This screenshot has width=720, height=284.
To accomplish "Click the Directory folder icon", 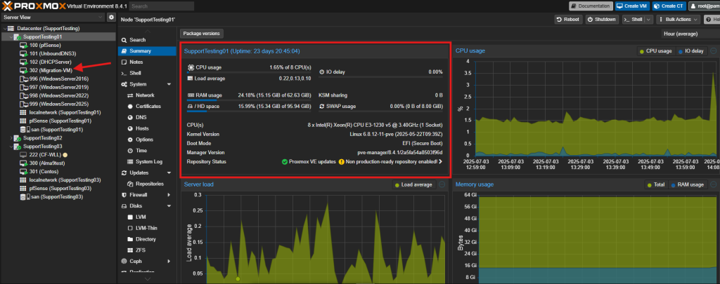I will pyautogui.click(x=130, y=239).
